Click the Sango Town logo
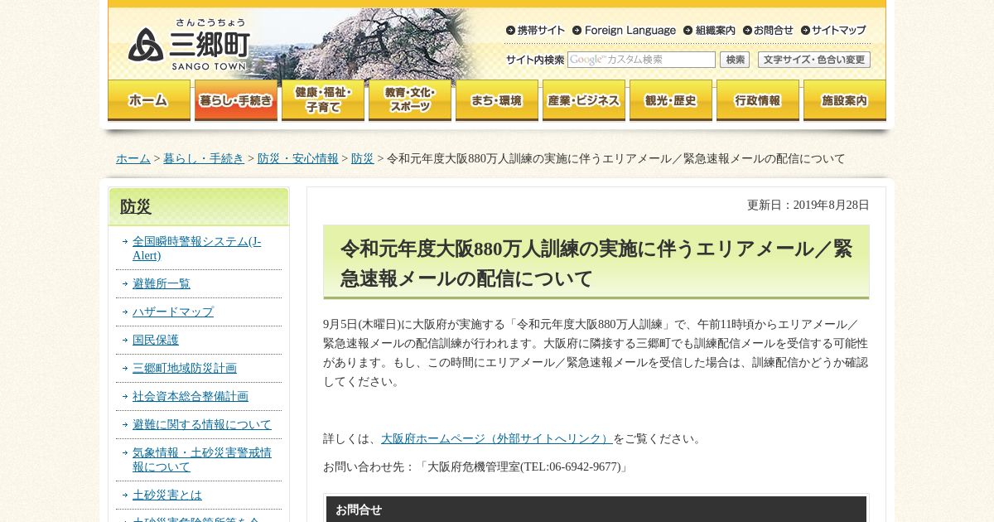This screenshot has height=522, width=994. (x=189, y=45)
